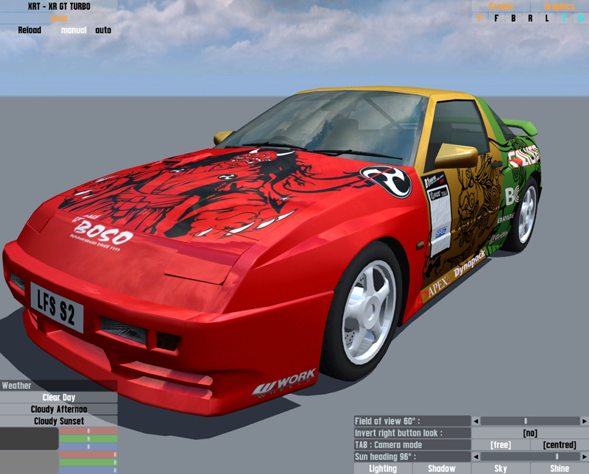Select Clear Day weather
This screenshot has width=589, height=474.
[59, 397]
